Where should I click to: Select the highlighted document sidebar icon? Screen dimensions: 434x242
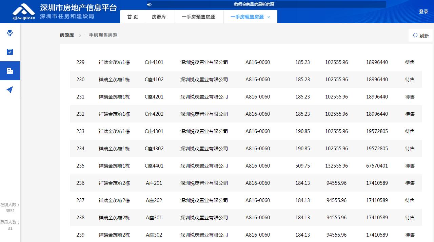tap(10, 71)
